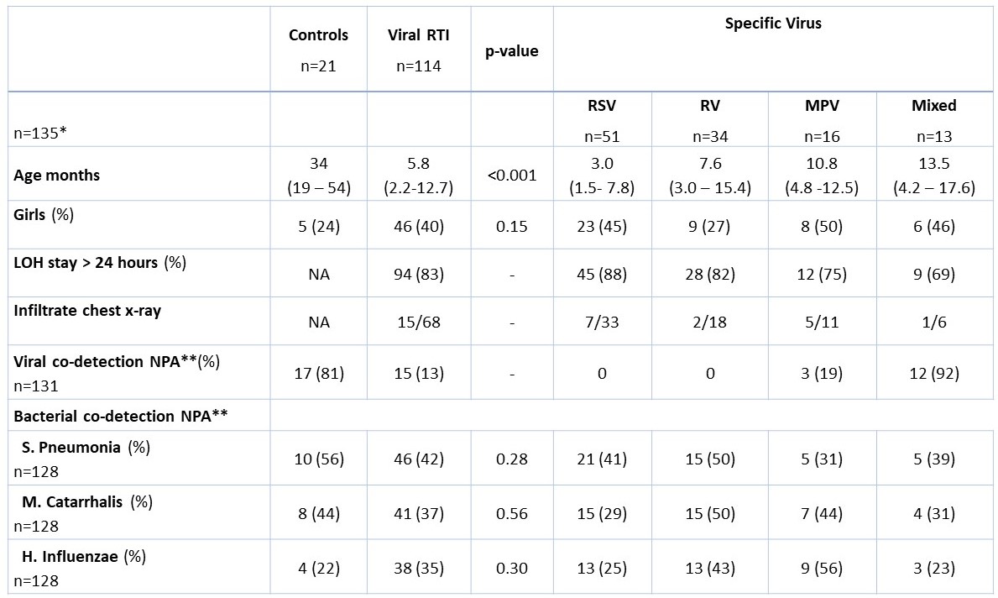Select the n=135* cell
This screenshot has height=598, width=998.
point(40,133)
